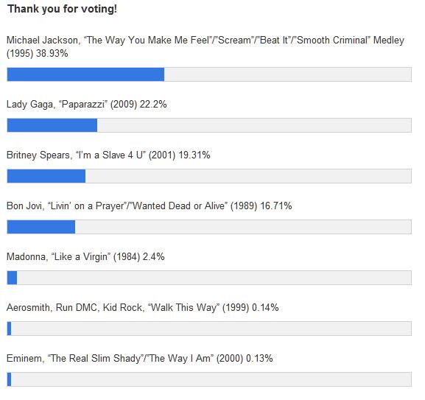425x400 pixels.
Task: Select the Michael Jackson medley text label
Action: click(x=206, y=46)
